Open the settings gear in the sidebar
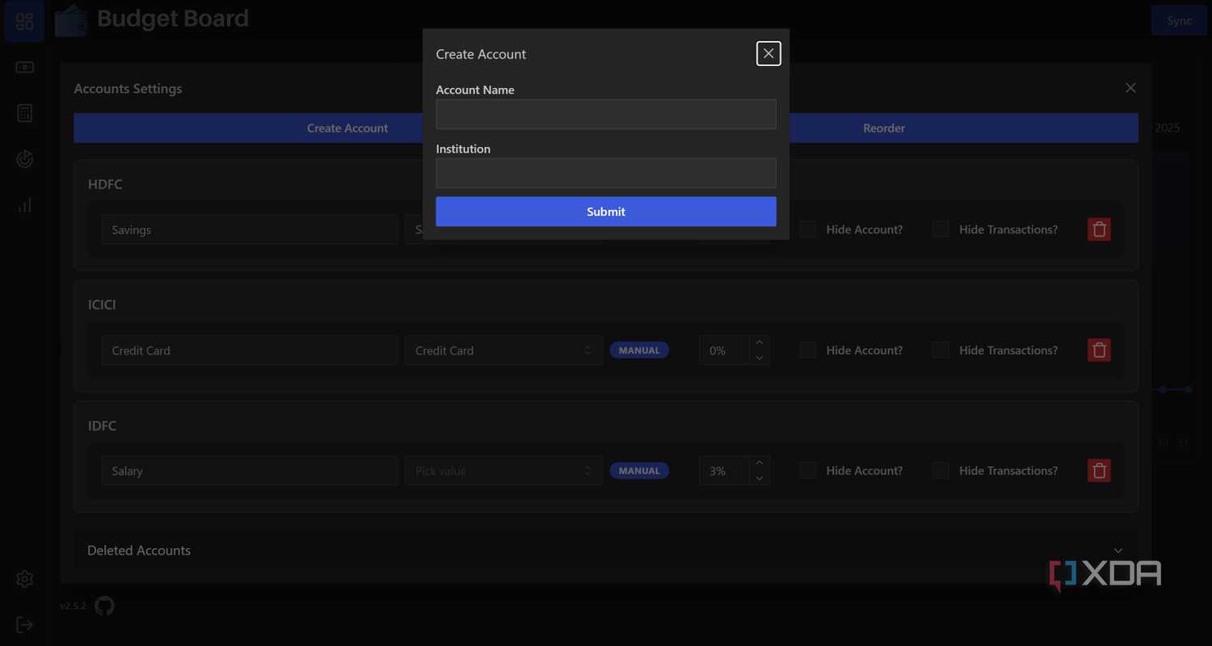The width and height of the screenshot is (1212, 646). tap(24, 579)
